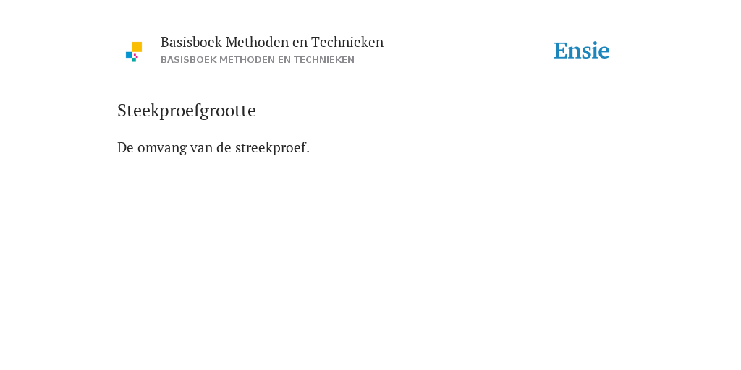Click the yellow square in the Basisboek logo
Viewport: 741px width, 370px height.
coord(137,47)
